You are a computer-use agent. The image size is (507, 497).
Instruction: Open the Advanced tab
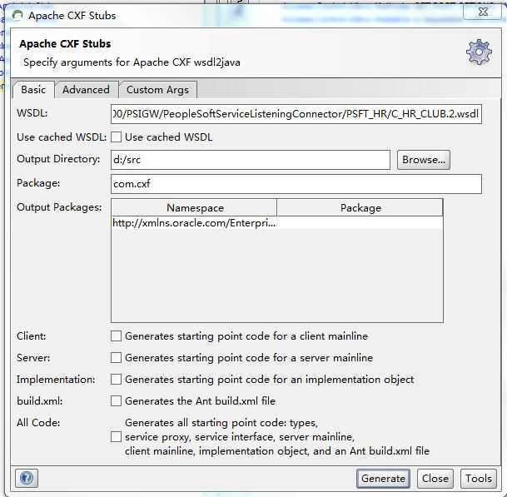click(86, 90)
